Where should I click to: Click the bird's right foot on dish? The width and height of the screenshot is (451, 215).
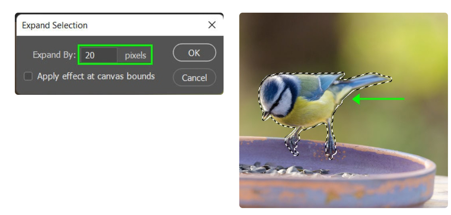point(330,145)
